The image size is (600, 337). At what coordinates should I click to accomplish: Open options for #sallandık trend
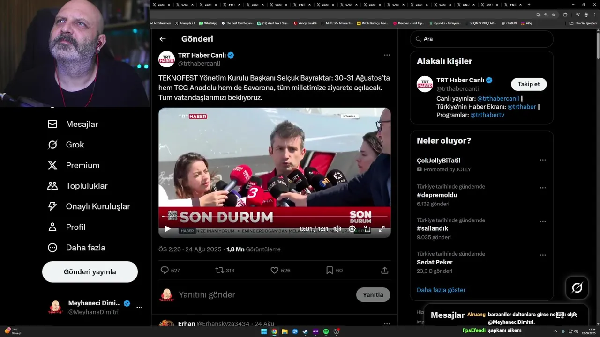click(543, 221)
